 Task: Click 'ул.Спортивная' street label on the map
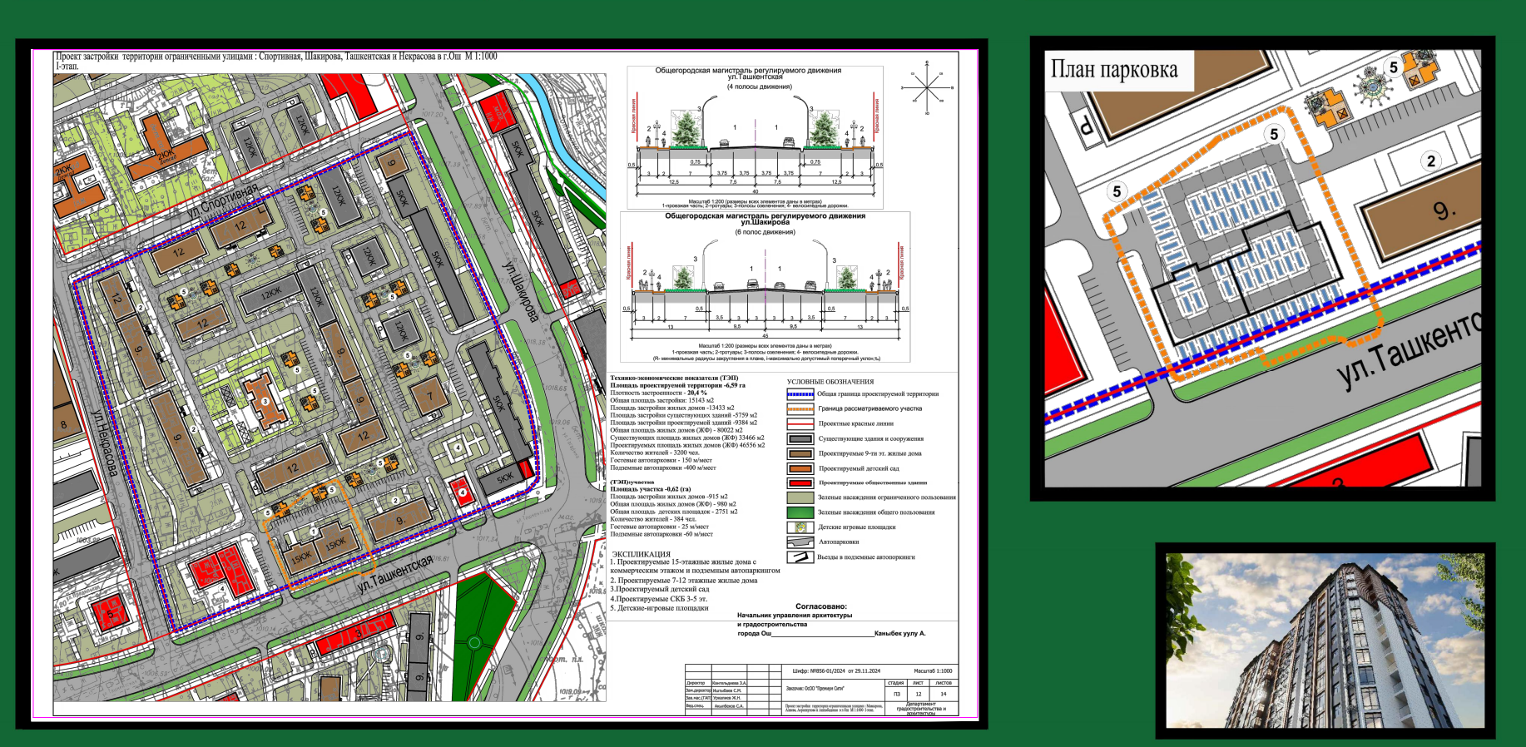coord(222,202)
